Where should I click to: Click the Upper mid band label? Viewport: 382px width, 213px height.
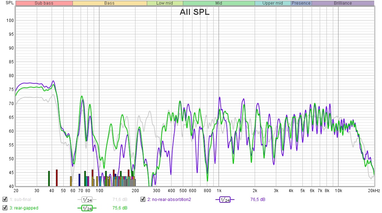(272, 3)
